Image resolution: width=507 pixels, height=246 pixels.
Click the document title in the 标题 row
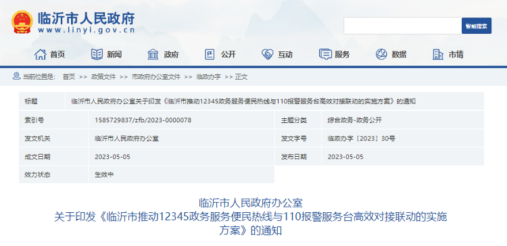click(x=243, y=101)
